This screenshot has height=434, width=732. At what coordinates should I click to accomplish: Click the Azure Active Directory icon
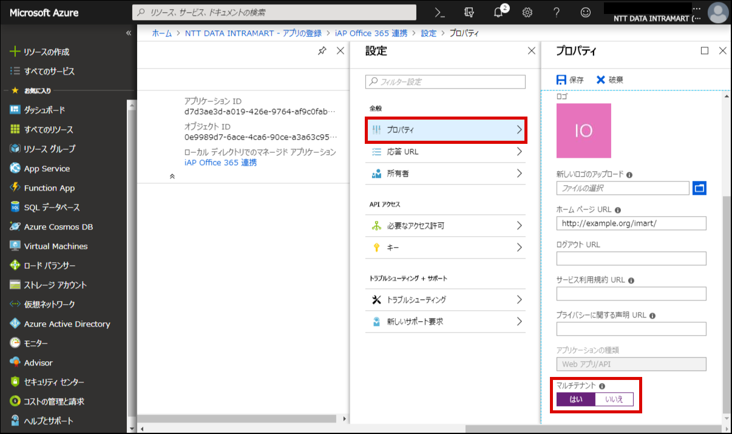click(15, 324)
